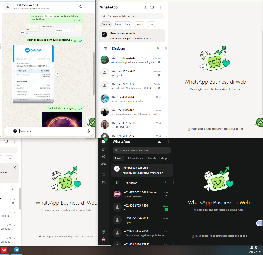Click scrollbar of open chat conversation
The width and height of the screenshot is (263, 255).
[x=94, y=74]
